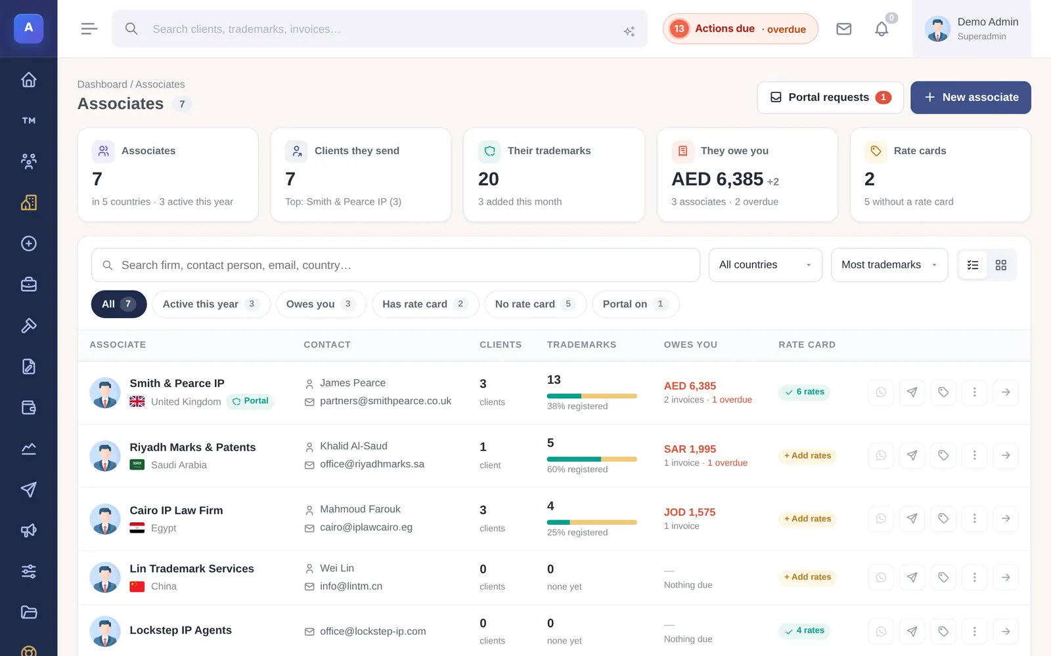
Task: Select the All filter tab
Action: 119,304
